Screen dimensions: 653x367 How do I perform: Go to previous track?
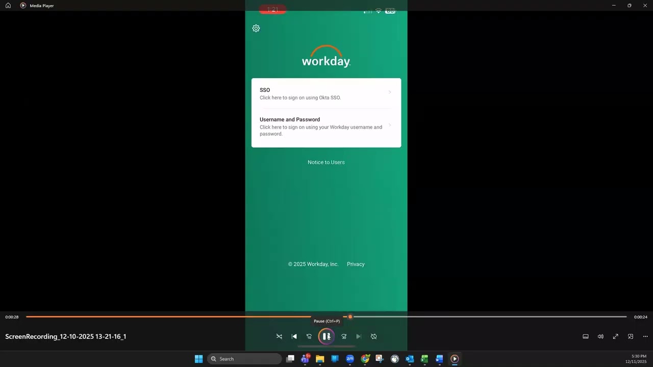click(x=294, y=336)
